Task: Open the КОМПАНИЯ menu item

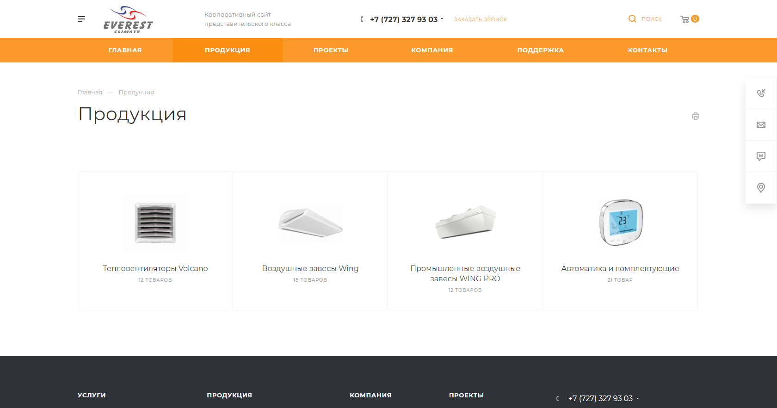Action: point(432,50)
